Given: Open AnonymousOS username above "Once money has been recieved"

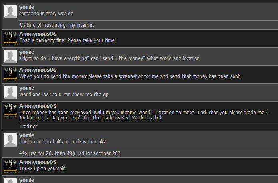Looking at the screenshot, I should pyautogui.click(x=38, y=106).
